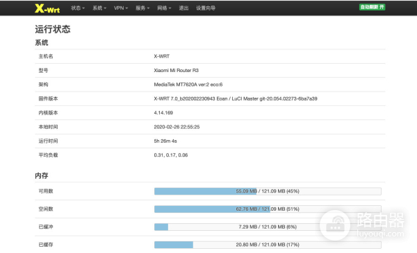This screenshot has width=417, height=253.
Task: Click the 可用数 label
Action: [46, 191]
